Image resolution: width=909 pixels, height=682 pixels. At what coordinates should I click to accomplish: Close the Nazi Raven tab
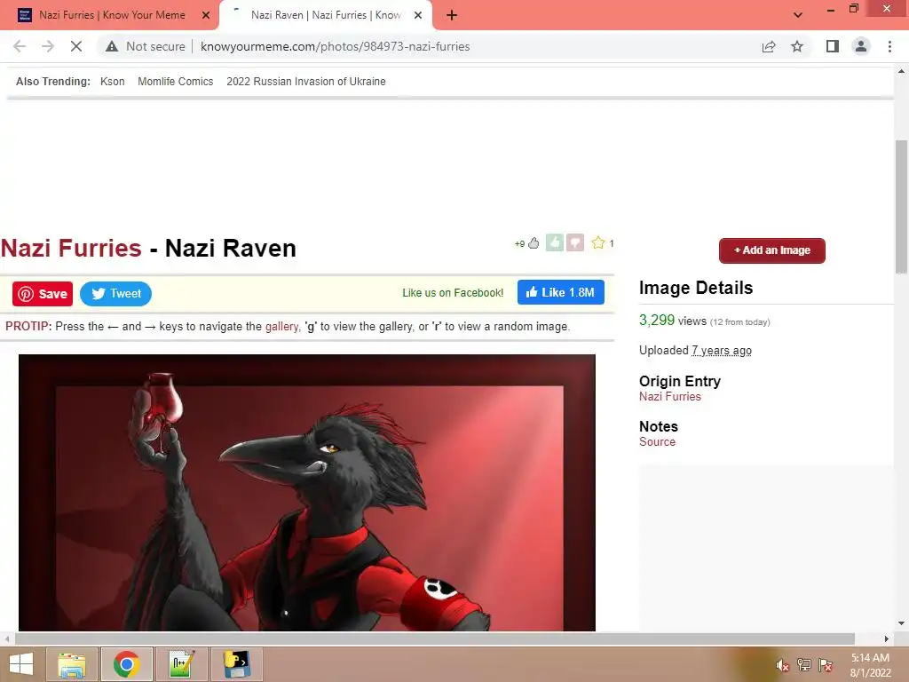point(418,15)
